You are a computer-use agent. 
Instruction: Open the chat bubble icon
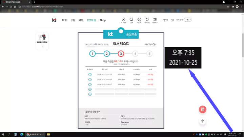click(139, 20)
